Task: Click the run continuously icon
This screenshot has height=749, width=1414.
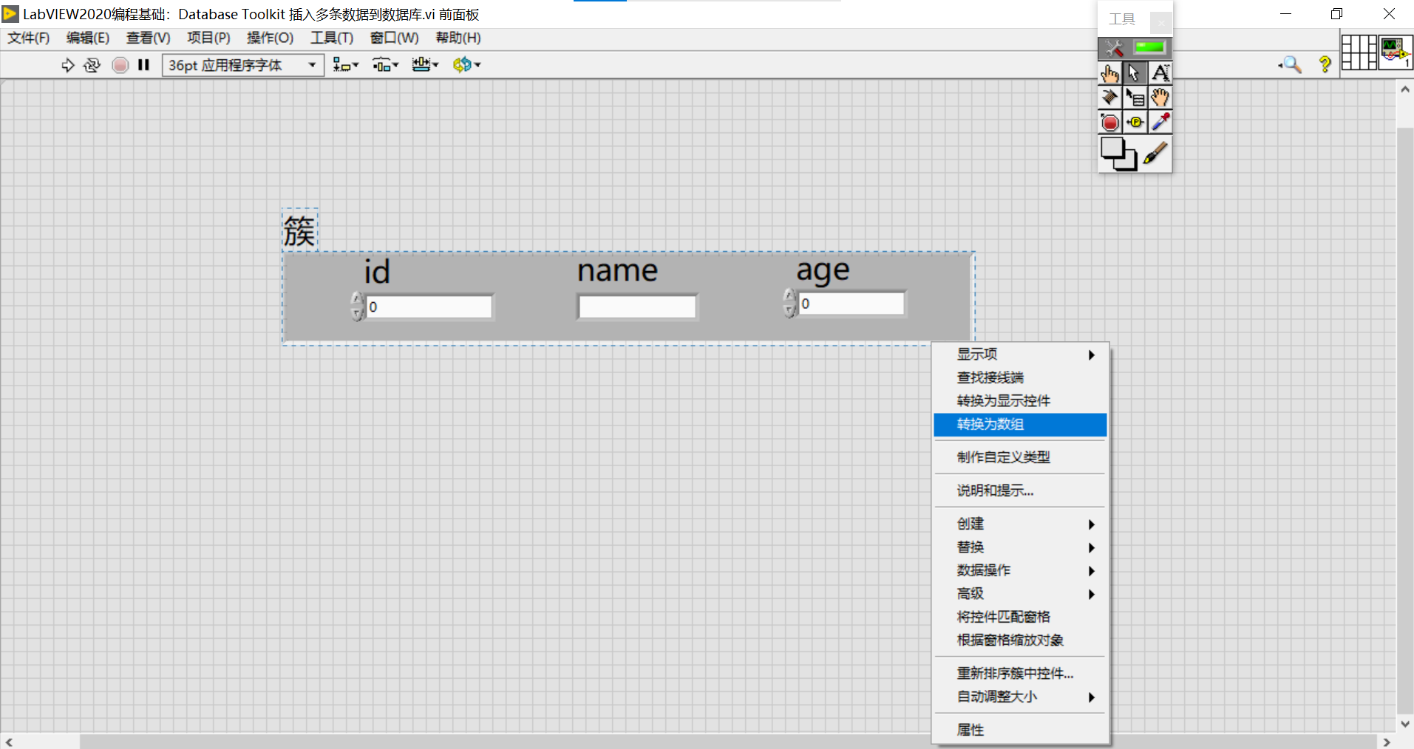Action: coord(92,65)
